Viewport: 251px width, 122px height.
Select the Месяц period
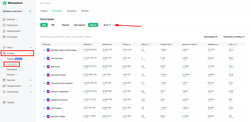(x=93, y=25)
